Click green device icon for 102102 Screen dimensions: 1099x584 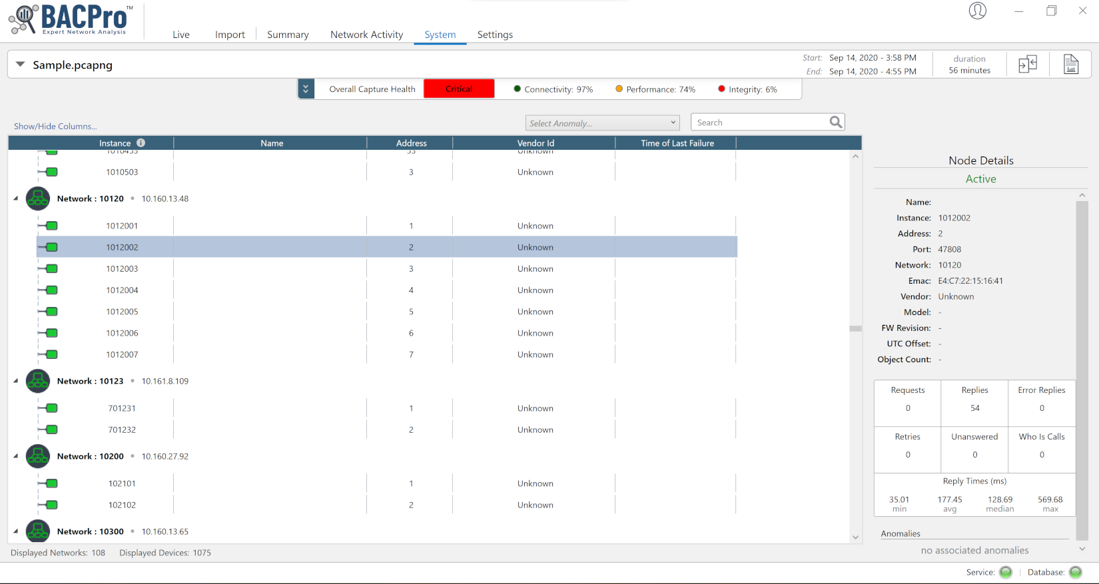[x=51, y=505]
